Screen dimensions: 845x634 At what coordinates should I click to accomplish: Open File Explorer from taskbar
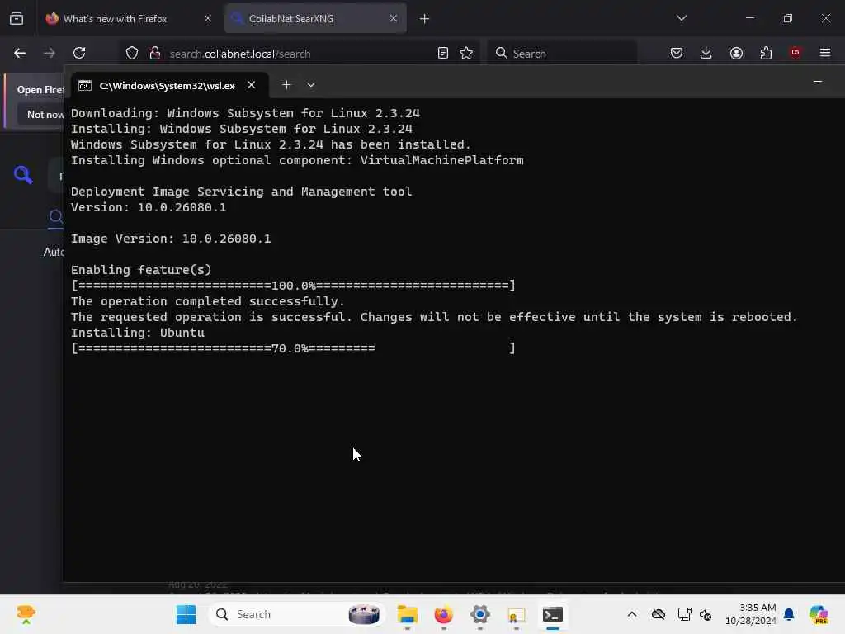click(x=408, y=614)
